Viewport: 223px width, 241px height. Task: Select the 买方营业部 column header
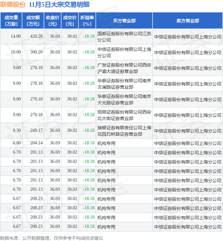[x=124, y=20]
